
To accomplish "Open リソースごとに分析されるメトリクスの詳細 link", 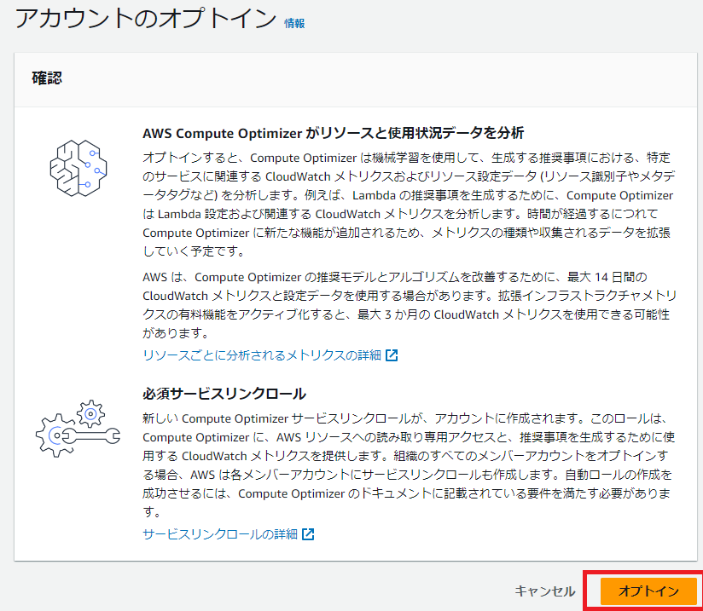I will 262,355.
